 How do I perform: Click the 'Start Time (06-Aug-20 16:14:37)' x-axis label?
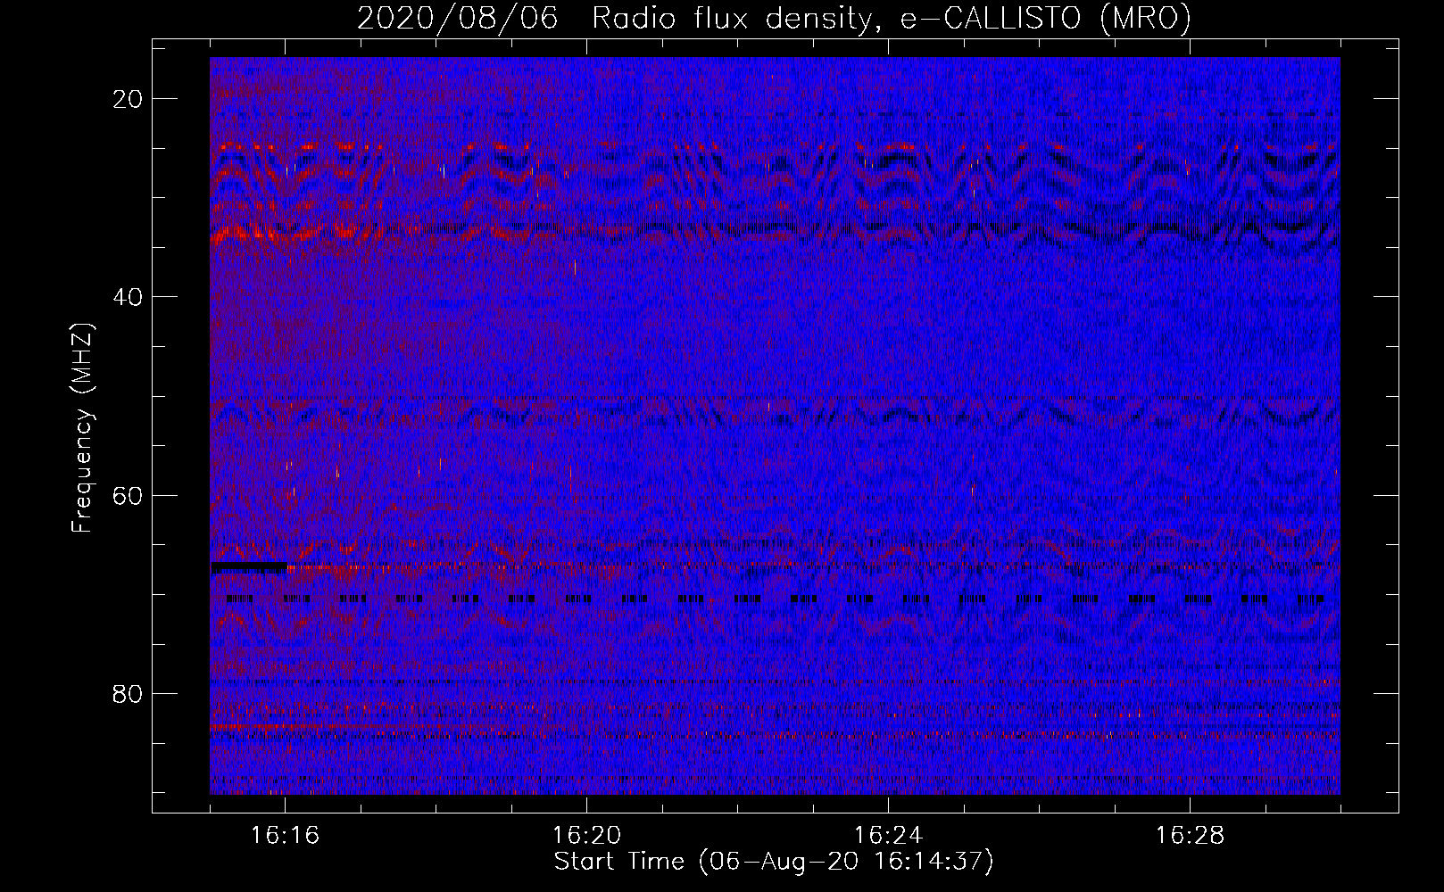click(x=774, y=862)
